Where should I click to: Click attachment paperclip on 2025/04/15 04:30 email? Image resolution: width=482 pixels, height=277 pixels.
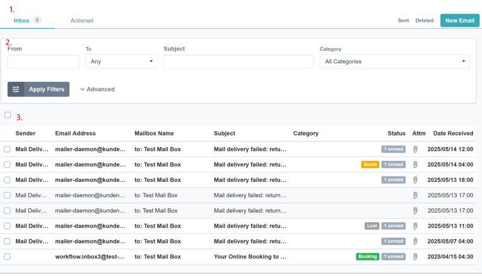[x=415, y=257]
